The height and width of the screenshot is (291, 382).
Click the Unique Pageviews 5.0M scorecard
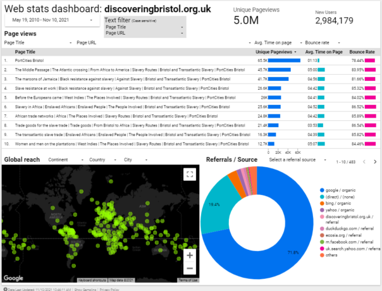click(x=256, y=16)
